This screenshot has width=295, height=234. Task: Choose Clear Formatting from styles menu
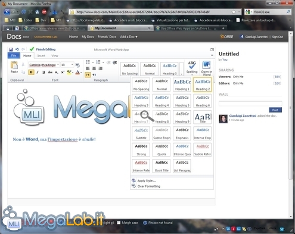coord(148,186)
